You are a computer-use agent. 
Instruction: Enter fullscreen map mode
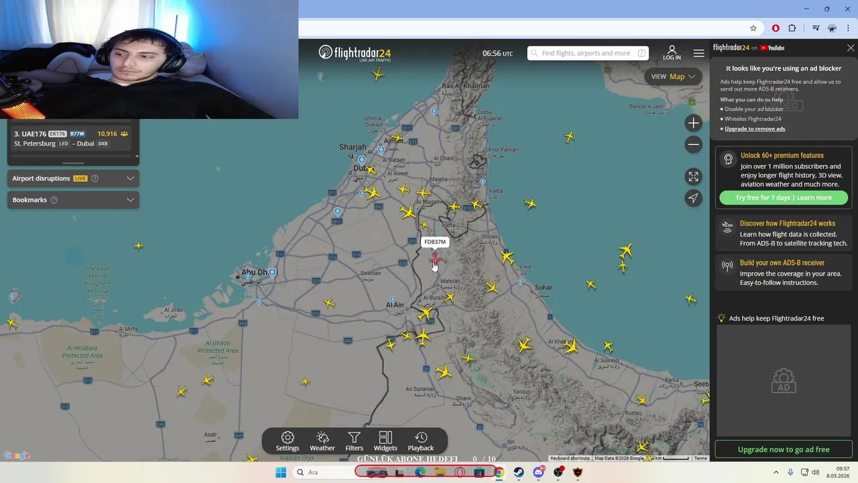pos(693,176)
